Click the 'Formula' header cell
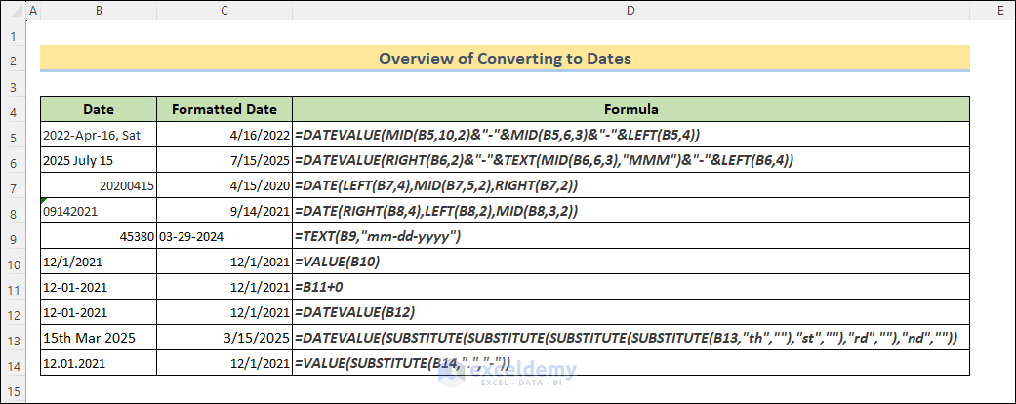Image resolution: width=1016 pixels, height=404 pixels. pyautogui.click(x=630, y=109)
